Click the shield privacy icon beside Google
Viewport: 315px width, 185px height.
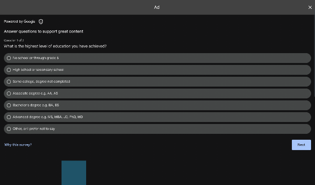coord(41,22)
